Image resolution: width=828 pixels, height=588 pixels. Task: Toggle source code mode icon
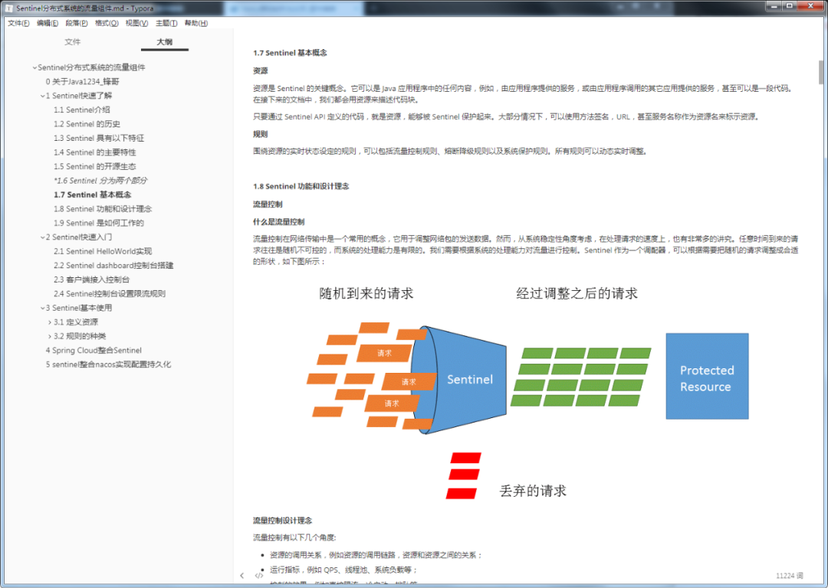tap(259, 576)
